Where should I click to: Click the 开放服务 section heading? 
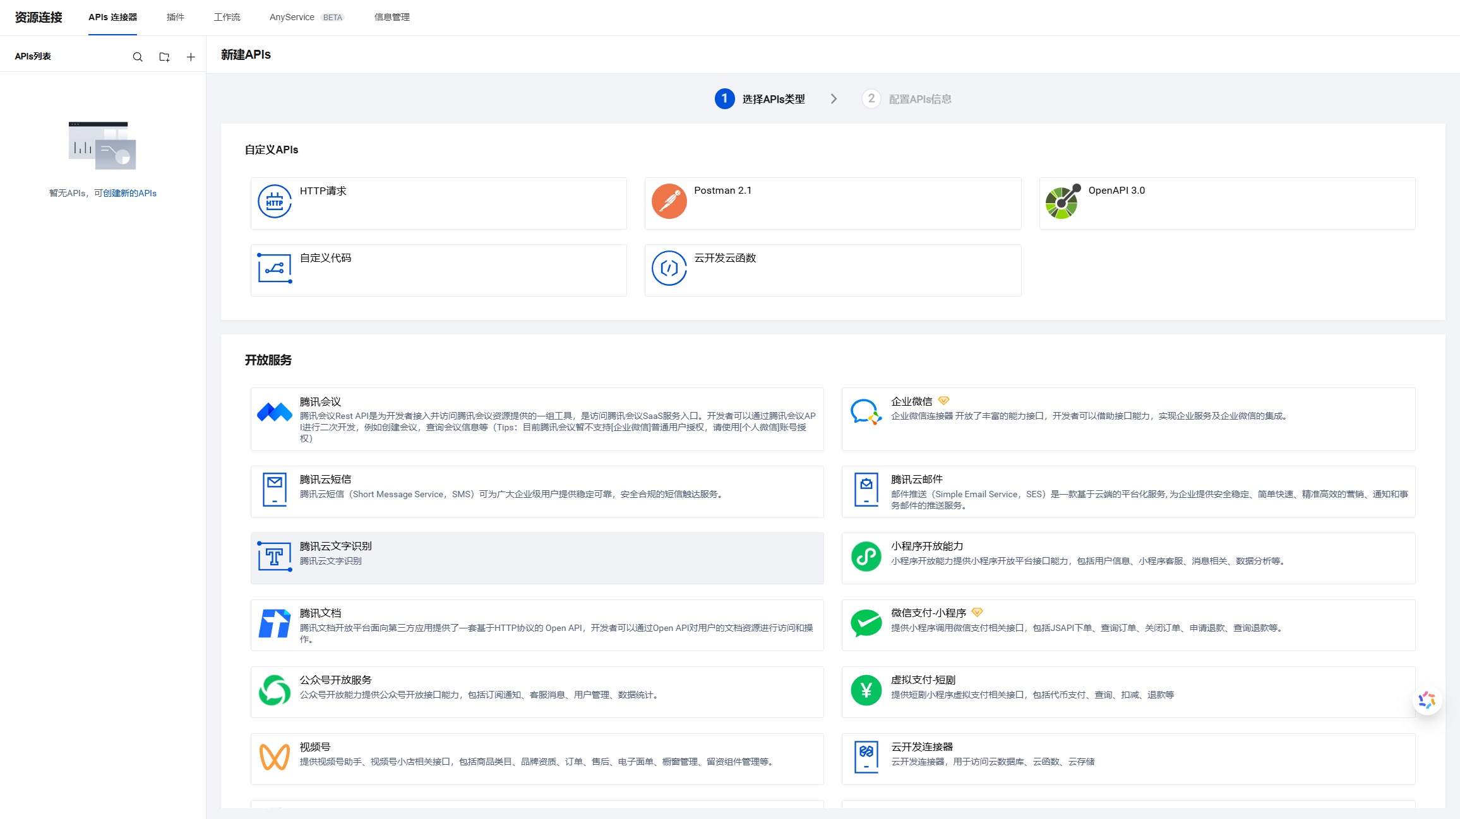[268, 360]
